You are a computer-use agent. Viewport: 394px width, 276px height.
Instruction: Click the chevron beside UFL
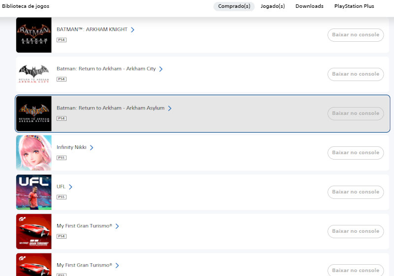click(70, 187)
